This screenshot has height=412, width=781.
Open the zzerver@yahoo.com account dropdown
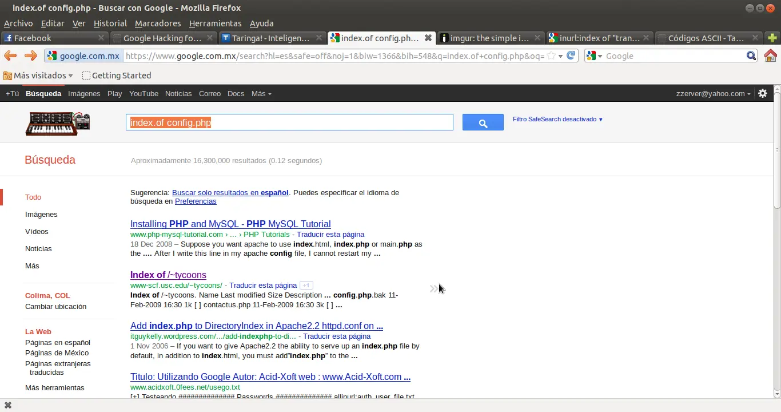point(713,93)
